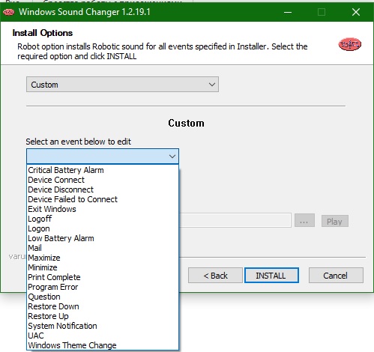The width and height of the screenshot is (374, 352).
Task: Pick Windows Theme Change event
Action: [103, 345]
